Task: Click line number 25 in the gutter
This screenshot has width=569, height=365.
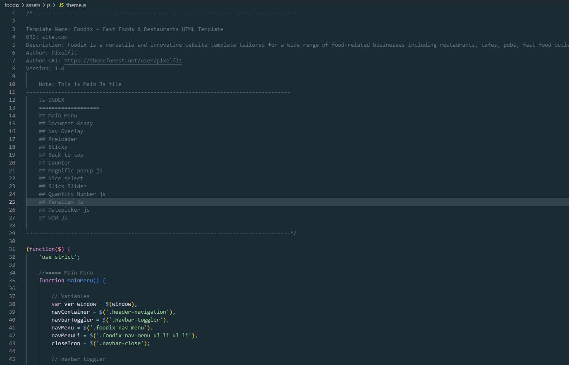Action: [x=12, y=202]
